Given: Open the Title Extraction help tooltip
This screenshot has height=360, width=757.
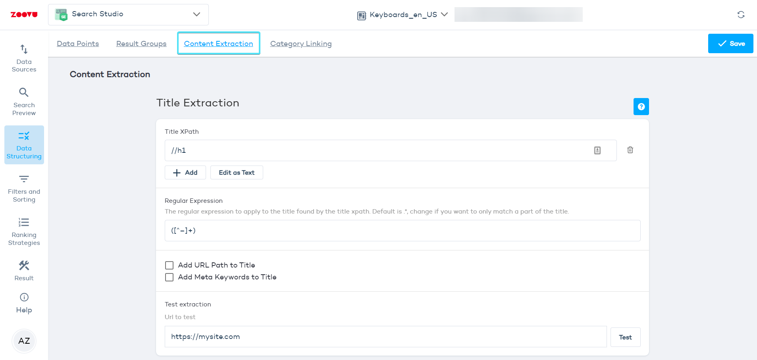Looking at the screenshot, I should pos(641,106).
